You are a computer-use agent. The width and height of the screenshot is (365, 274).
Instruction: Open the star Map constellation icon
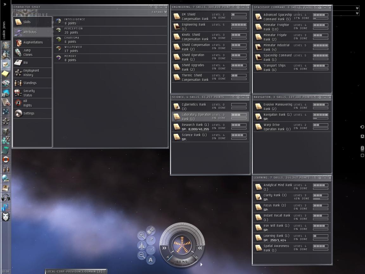5,112
